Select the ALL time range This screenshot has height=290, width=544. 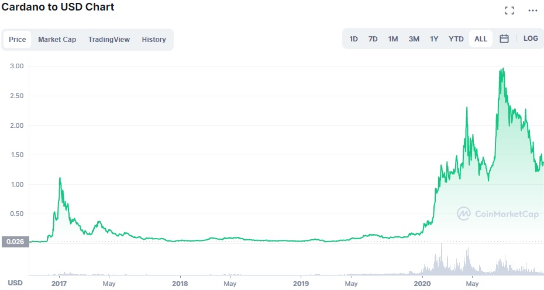pos(481,39)
